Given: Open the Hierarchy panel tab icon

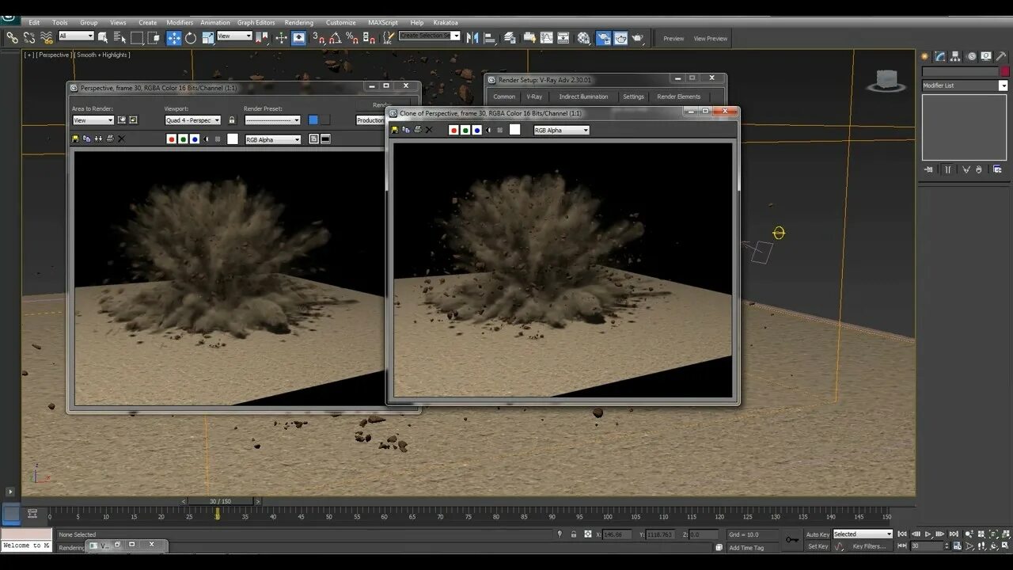Looking at the screenshot, I should [x=955, y=56].
